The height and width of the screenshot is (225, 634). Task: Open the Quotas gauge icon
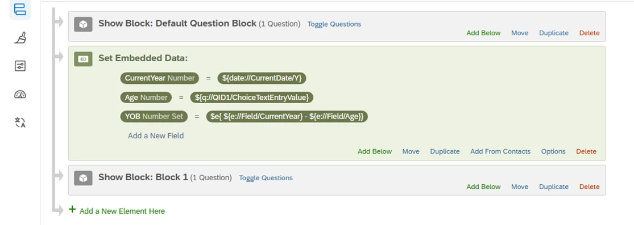pos(20,94)
